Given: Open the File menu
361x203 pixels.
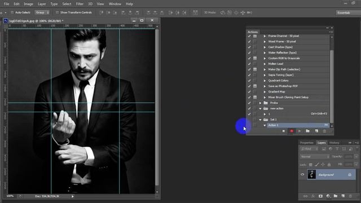Looking at the screenshot, I should [6, 4].
